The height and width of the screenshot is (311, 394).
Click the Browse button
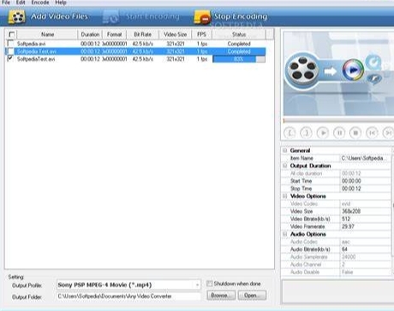pyautogui.click(x=221, y=296)
